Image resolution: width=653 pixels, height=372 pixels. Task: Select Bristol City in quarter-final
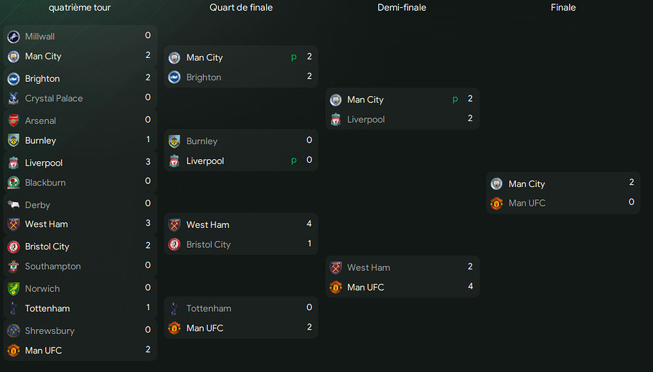208,244
